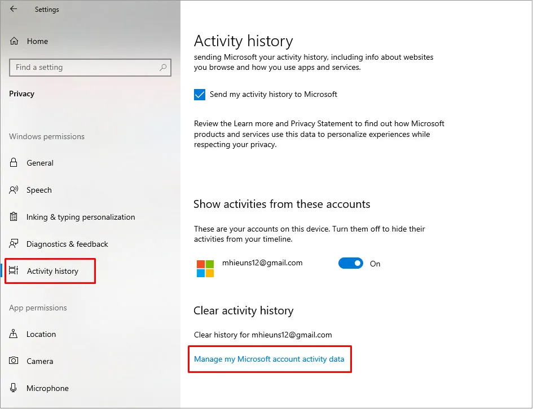Uncheck Send my activity history to Microsoft
Screen dimensions: 533x409
pos(200,95)
